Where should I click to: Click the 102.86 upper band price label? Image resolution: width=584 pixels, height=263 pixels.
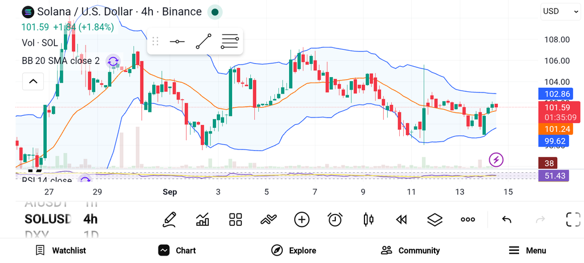(554, 94)
